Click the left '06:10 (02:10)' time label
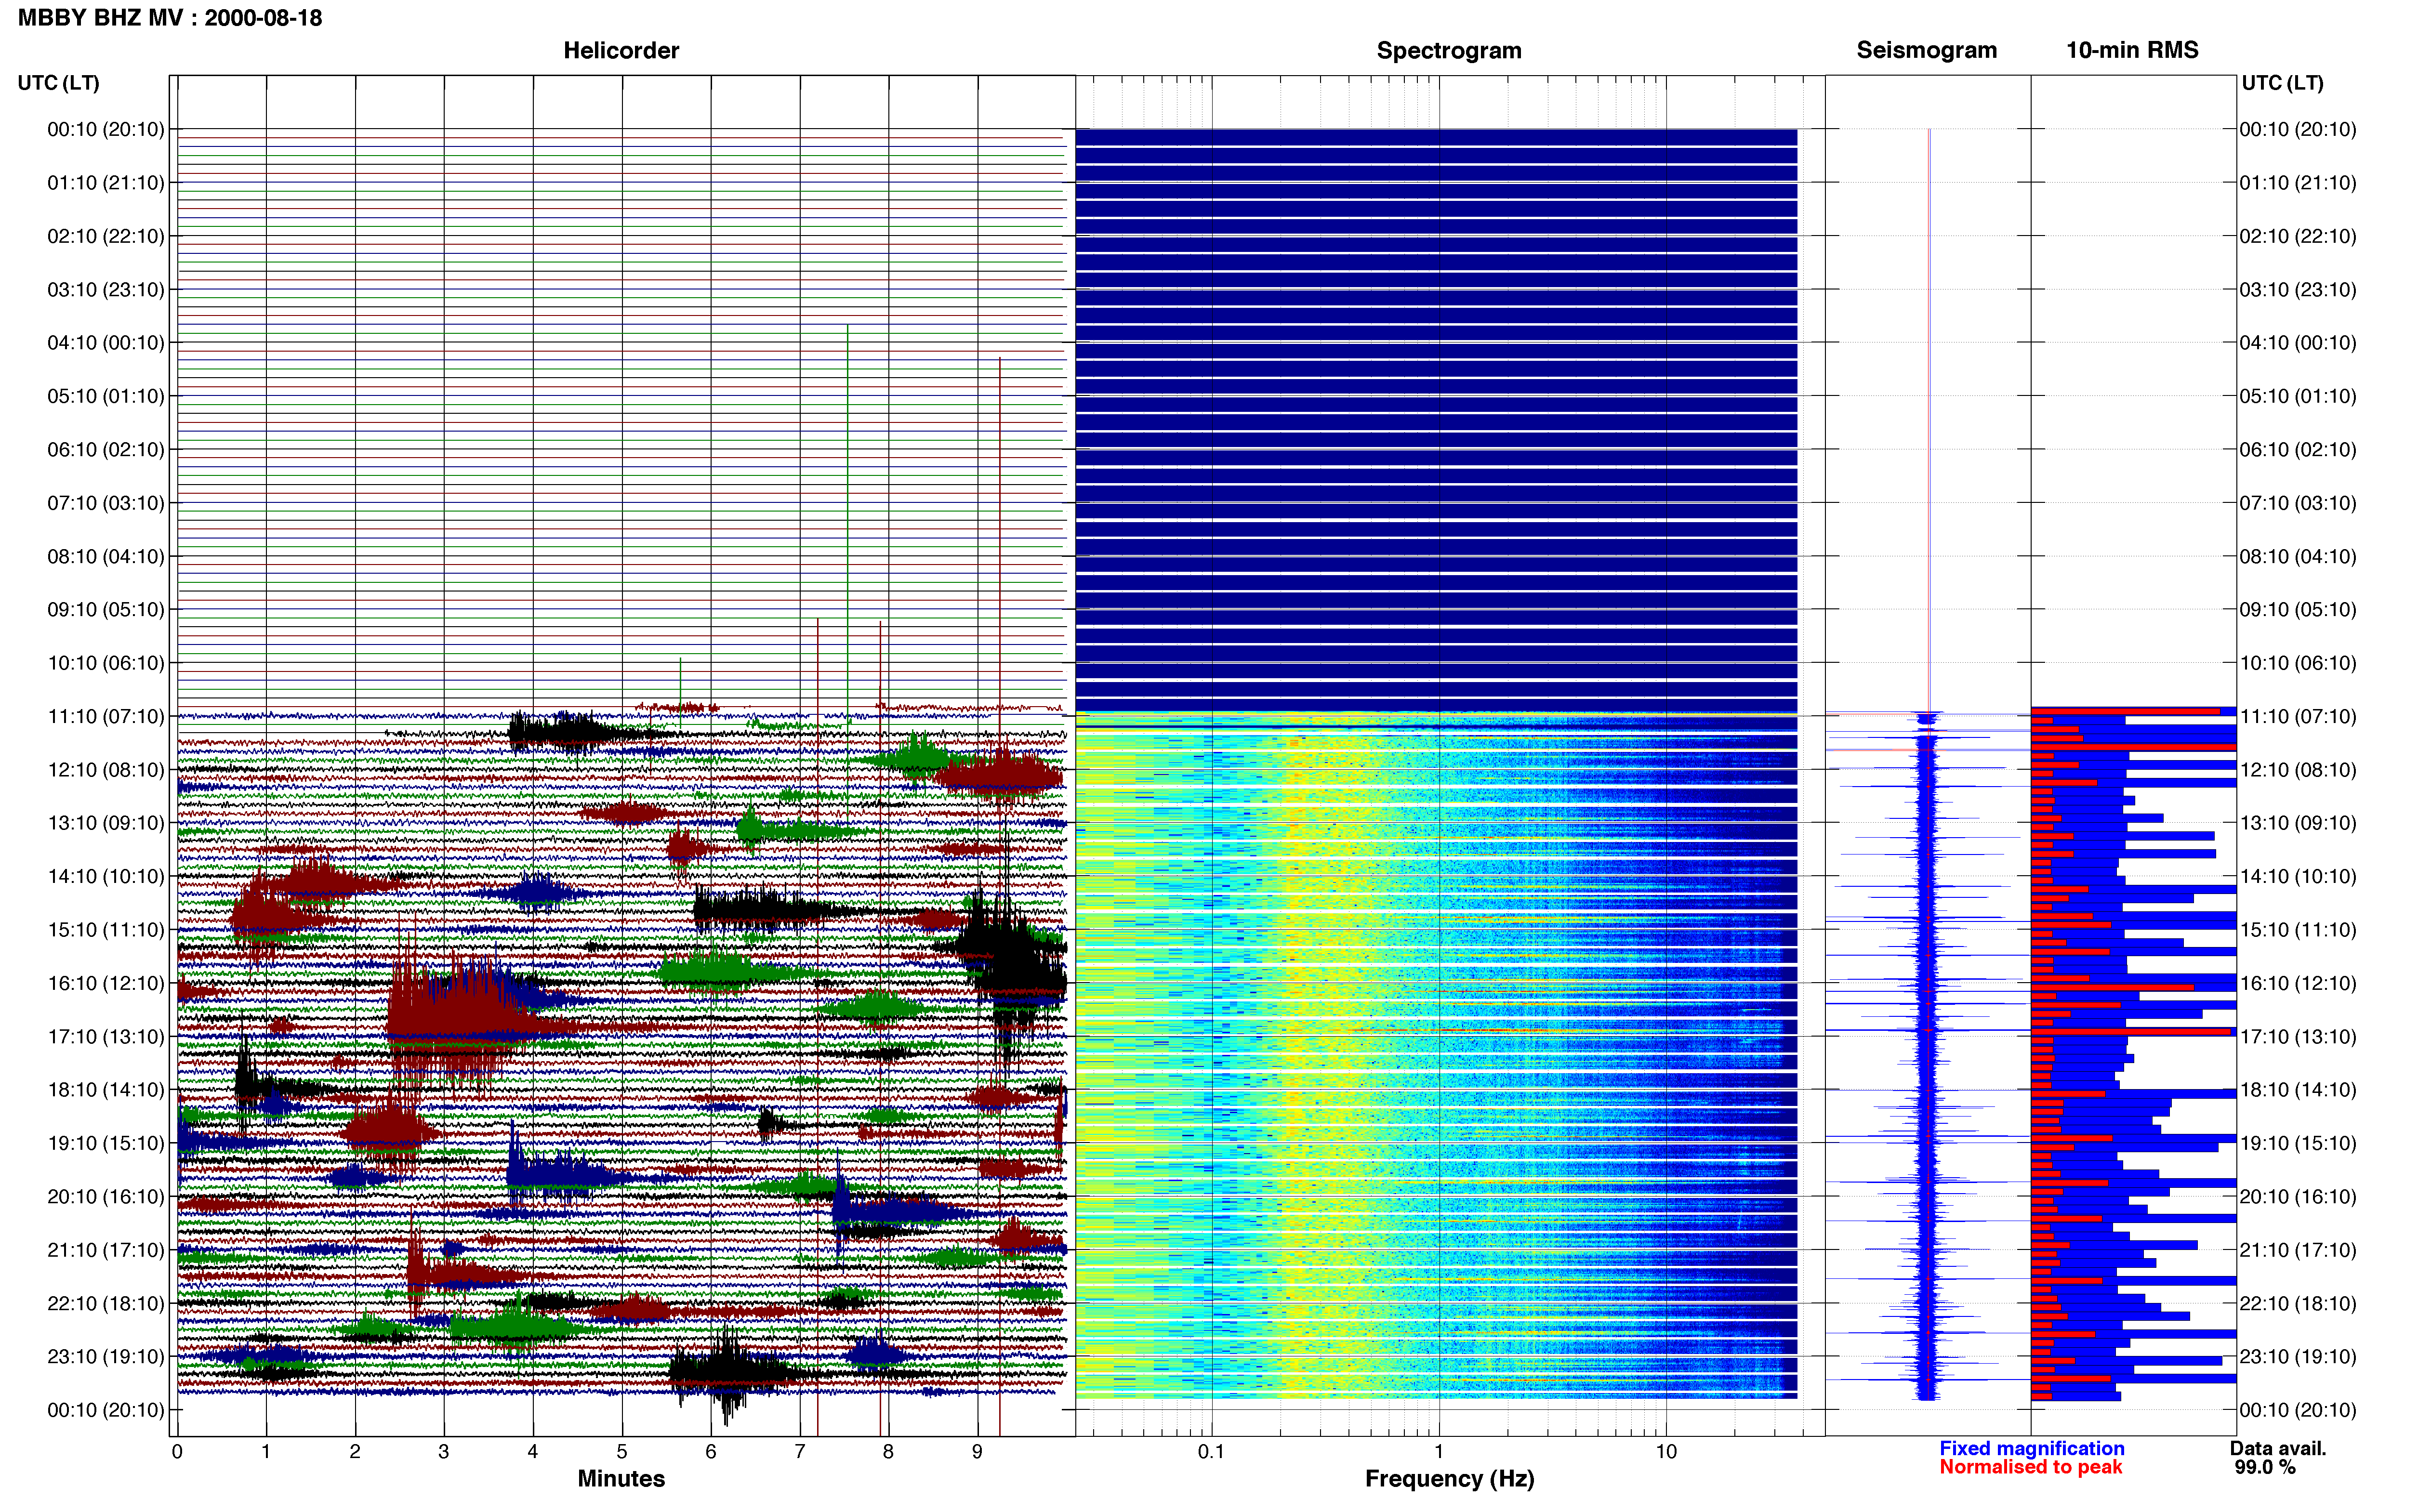Screen dimensions: 2418x1512 click(106, 449)
